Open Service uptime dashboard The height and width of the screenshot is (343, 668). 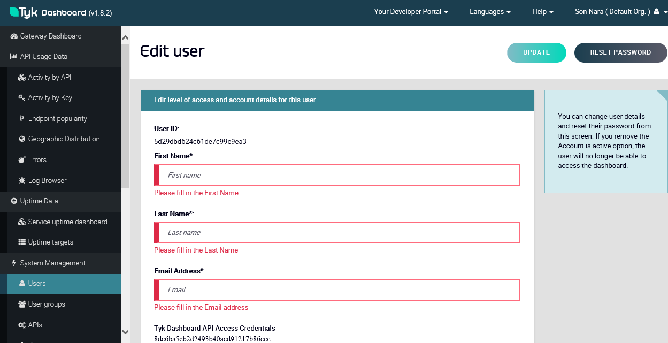pos(64,222)
